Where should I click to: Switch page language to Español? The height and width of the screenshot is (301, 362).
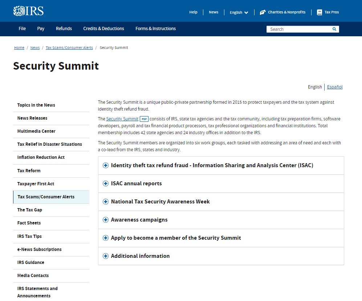pos(335,87)
